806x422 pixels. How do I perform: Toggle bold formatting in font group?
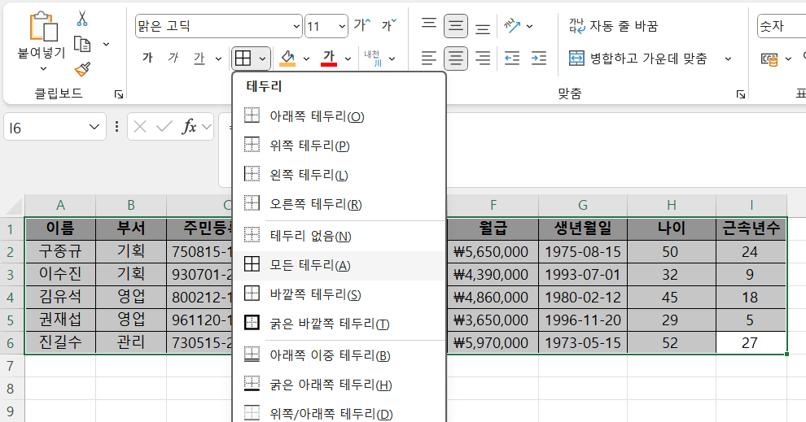pos(147,59)
